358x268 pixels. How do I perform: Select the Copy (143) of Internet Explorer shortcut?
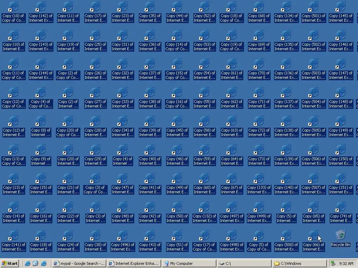pyautogui.click(x=41, y=40)
